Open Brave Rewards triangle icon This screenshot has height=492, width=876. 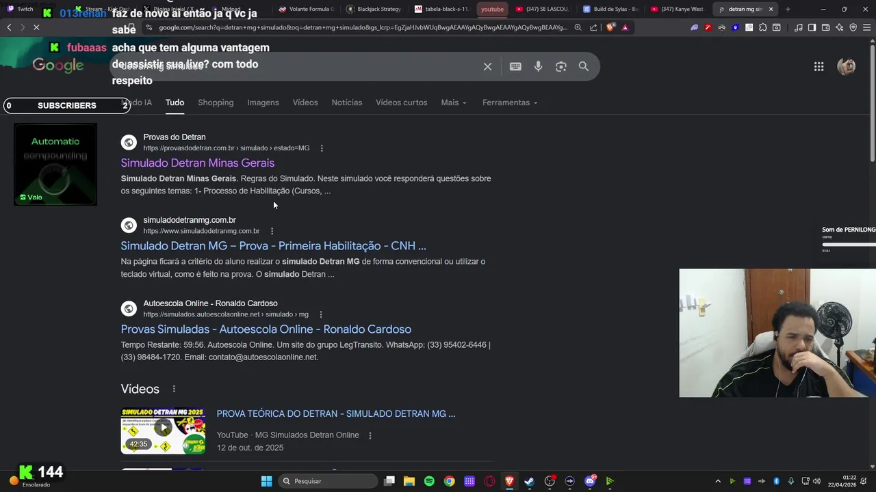(x=625, y=27)
